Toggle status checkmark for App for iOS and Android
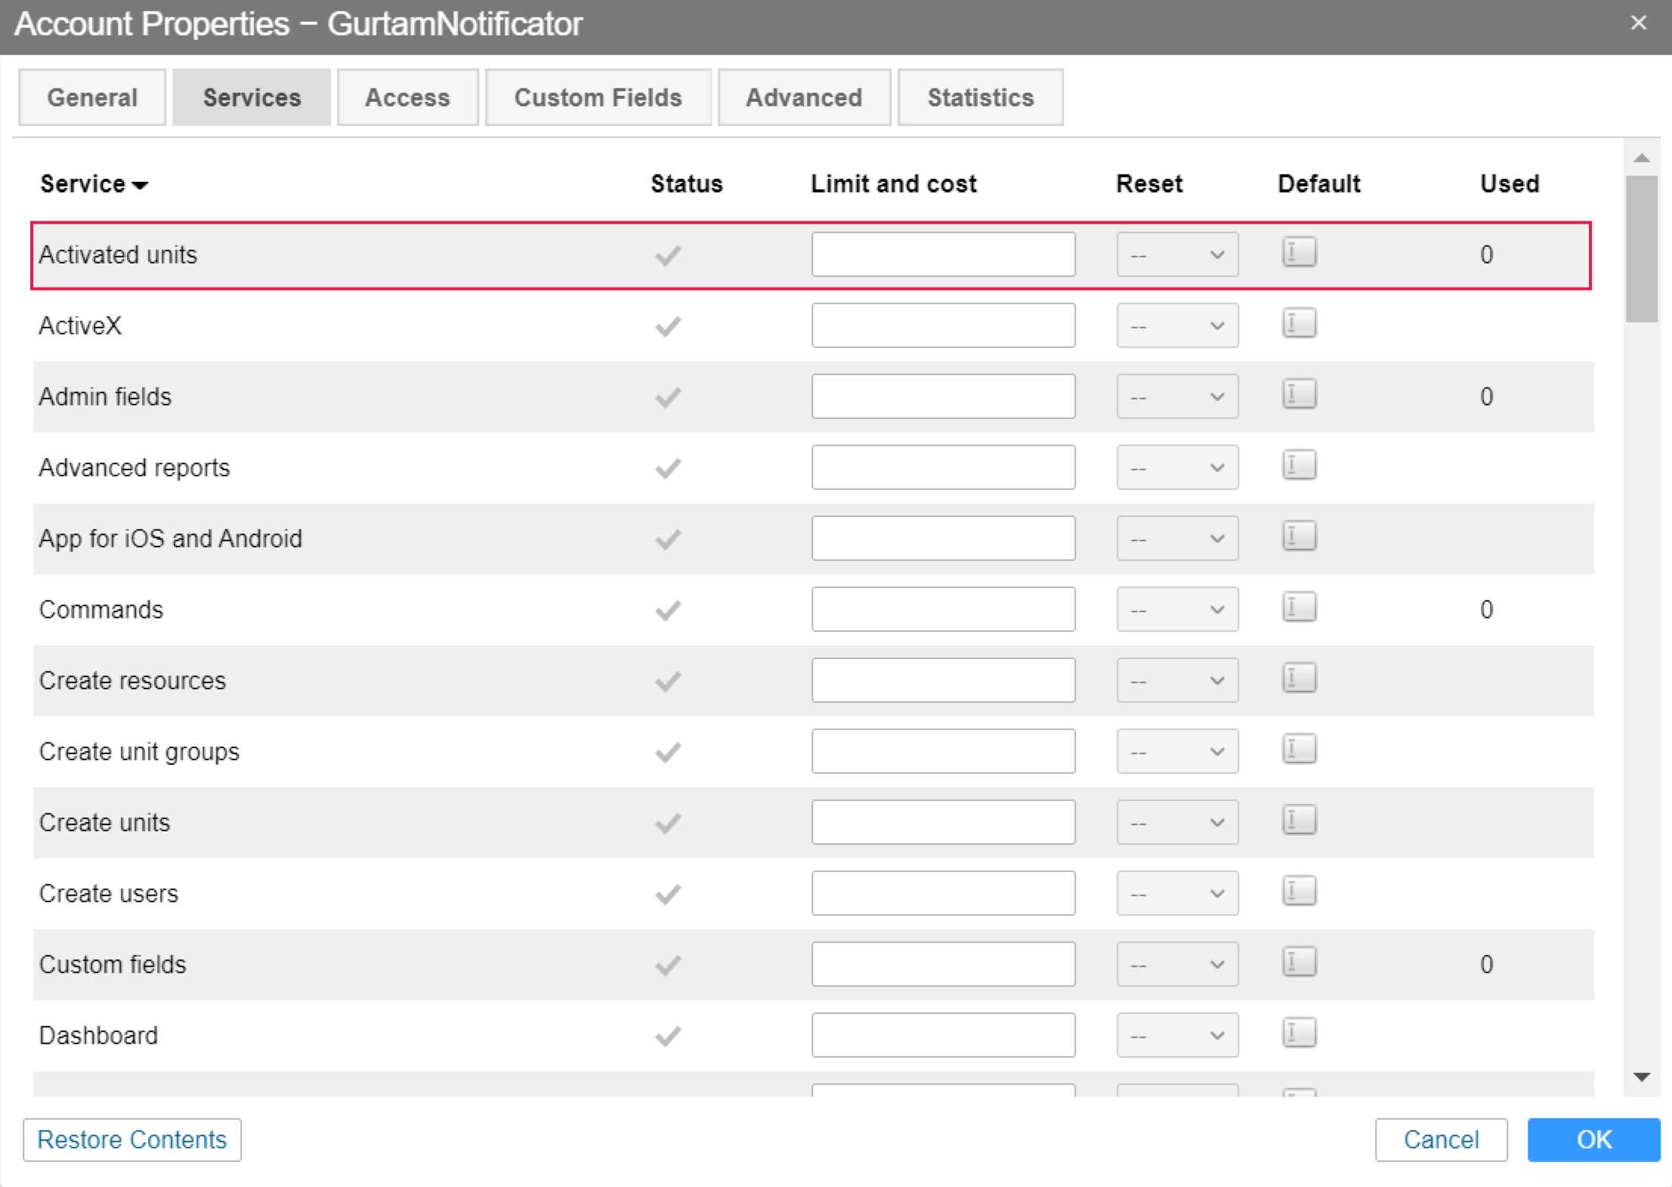Viewport: 1672px width, 1187px height. [x=668, y=538]
